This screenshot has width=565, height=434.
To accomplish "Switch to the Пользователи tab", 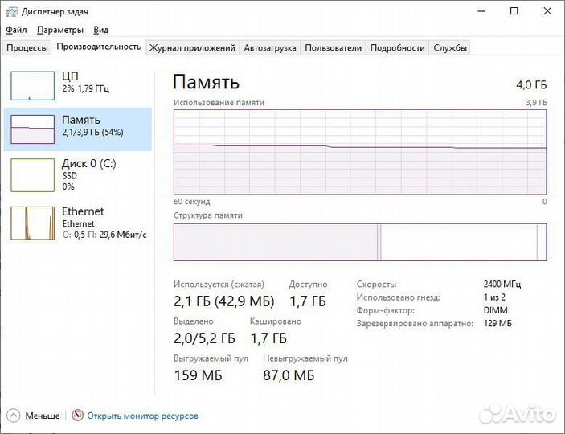I will pyautogui.click(x=334, y=48).
